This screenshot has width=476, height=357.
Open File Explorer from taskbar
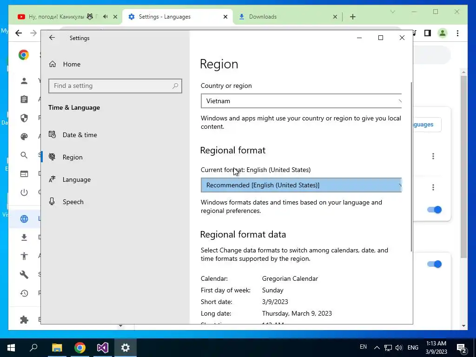[57, 348]
